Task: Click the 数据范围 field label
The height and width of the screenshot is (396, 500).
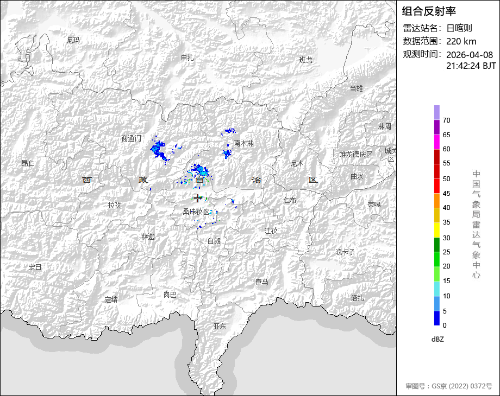Action: tap(422, 41)
